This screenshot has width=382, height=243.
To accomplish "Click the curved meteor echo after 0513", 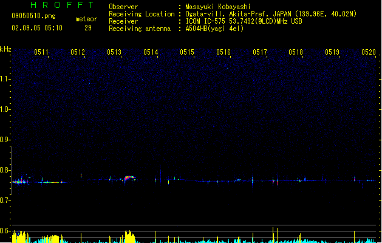I will point(129,179).
